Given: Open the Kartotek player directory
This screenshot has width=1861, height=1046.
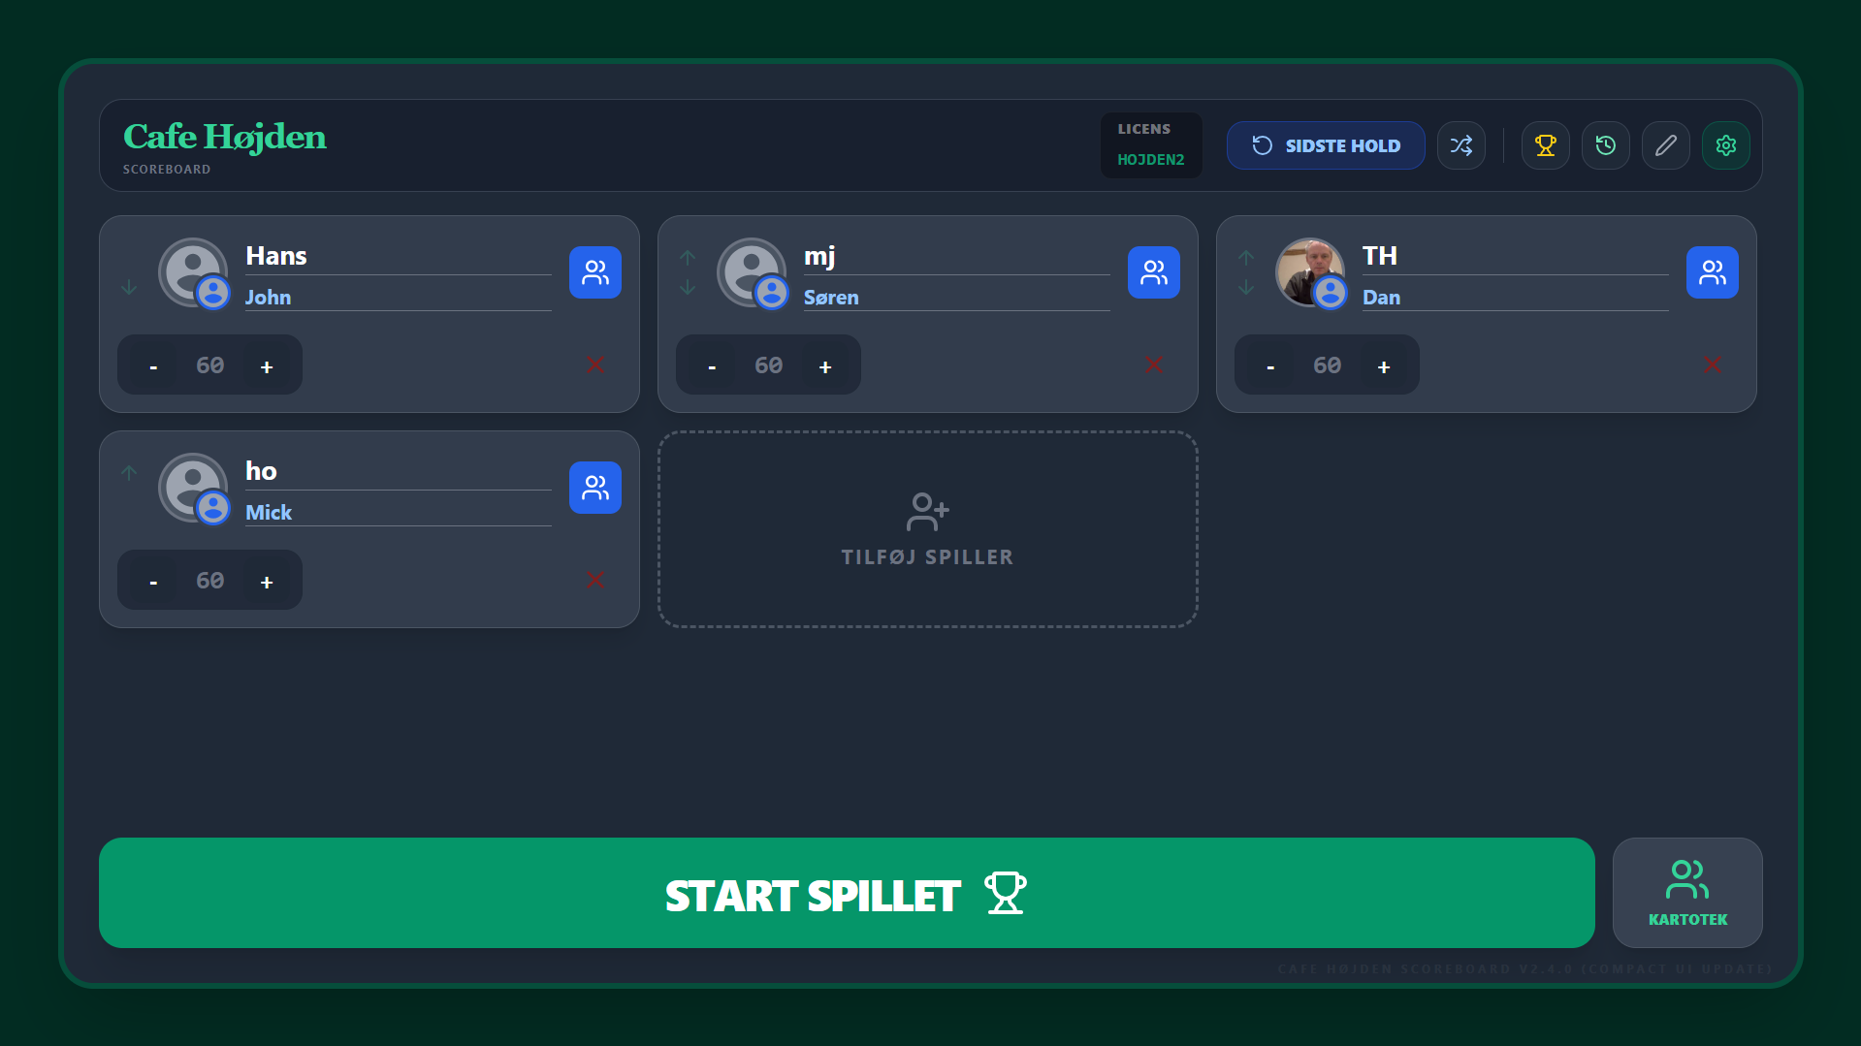Looking at the screenshot, I should (x=1686, y=893).
